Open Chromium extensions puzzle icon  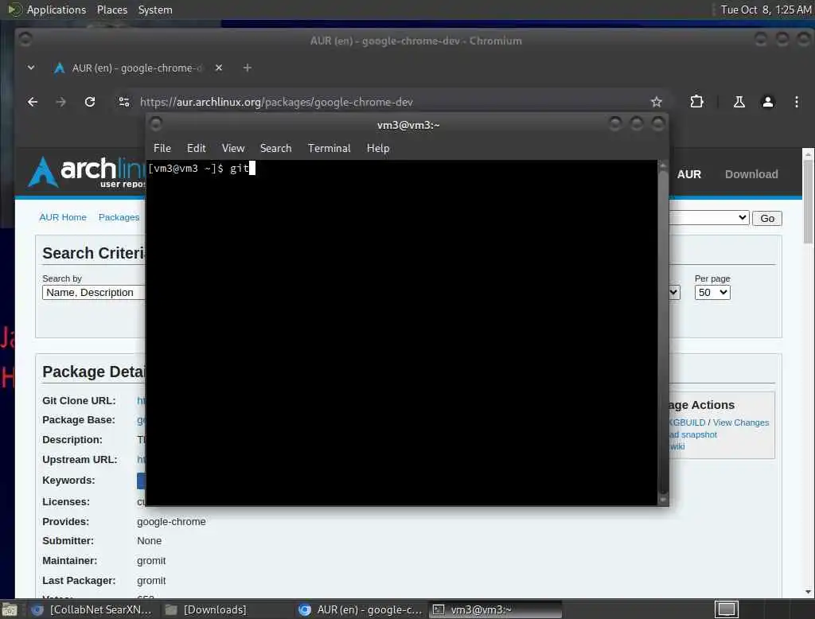(x=696, y=102)
